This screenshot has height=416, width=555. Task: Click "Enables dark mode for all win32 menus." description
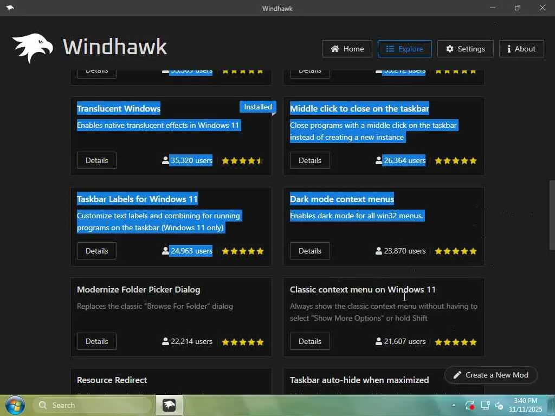(357, 216)
